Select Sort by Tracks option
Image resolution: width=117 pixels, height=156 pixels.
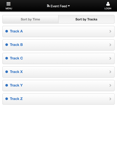click(86, 19)
